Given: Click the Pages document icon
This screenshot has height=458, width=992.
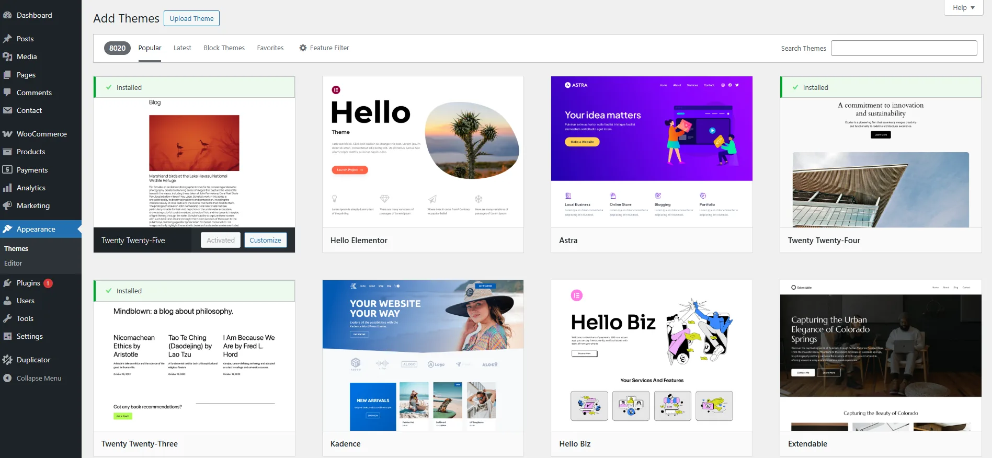Looking at the screenshot, I should [7, 75].
